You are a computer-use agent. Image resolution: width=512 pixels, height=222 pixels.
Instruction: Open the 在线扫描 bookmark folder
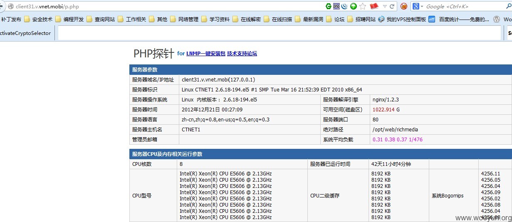[x=278, y=19]
